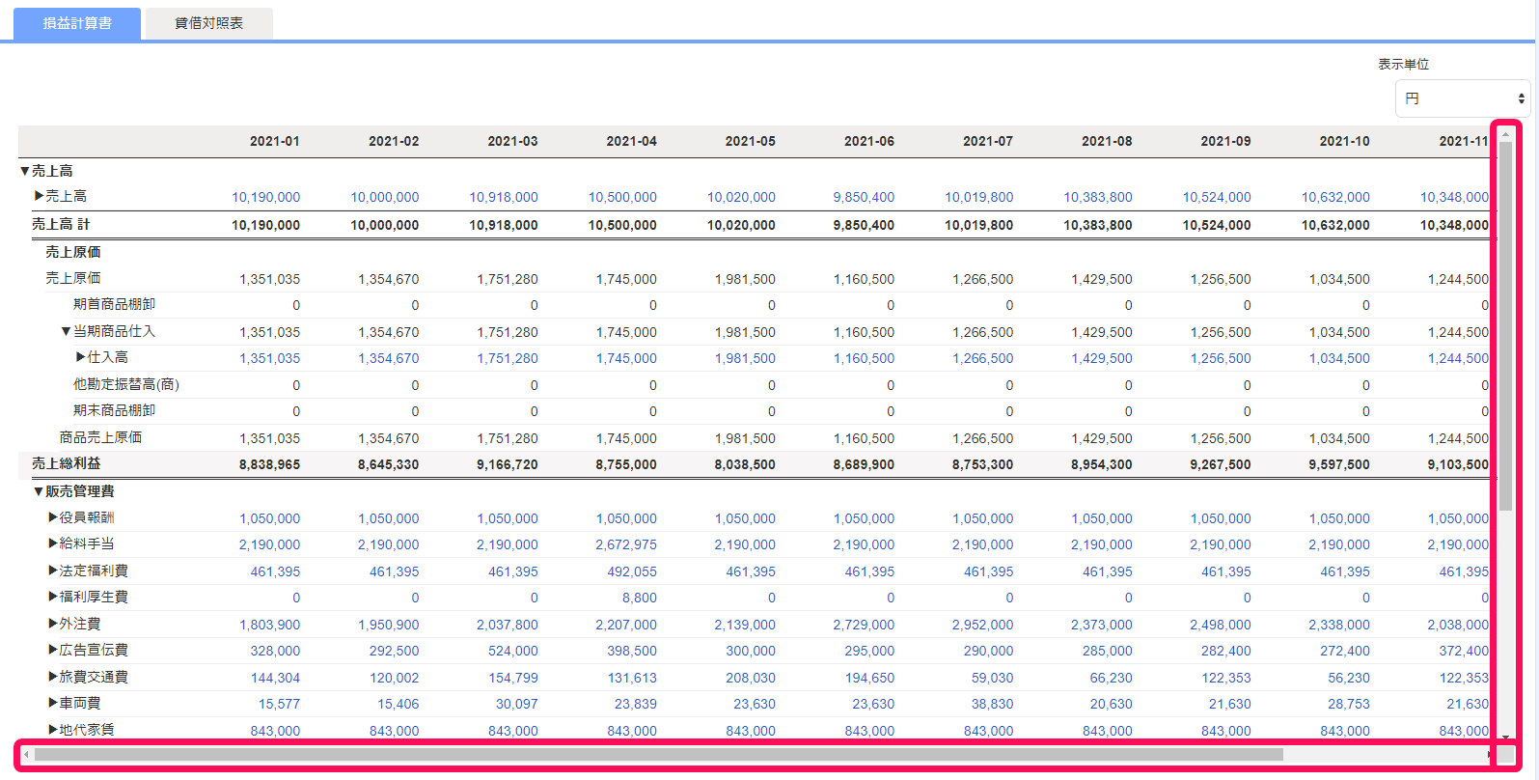1539x780 pixels.
Task: Click the horizontal scrollbar left arrow
Action: 26,754
